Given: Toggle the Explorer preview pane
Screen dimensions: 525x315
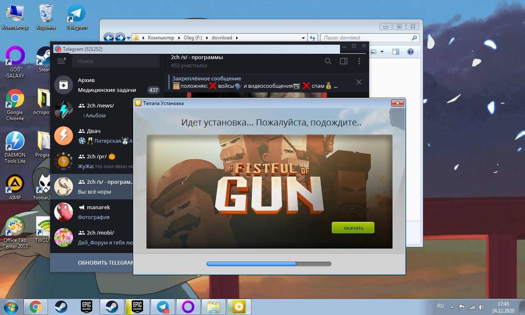Looking at the screenshot, I should coord(396,52).
